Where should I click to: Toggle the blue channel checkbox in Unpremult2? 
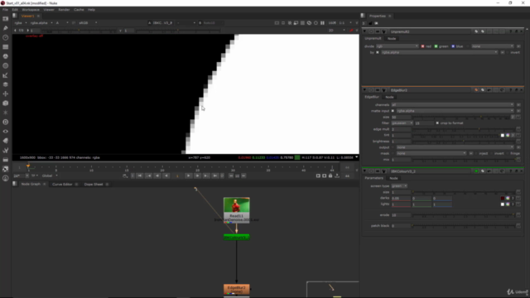click(453, 46)
